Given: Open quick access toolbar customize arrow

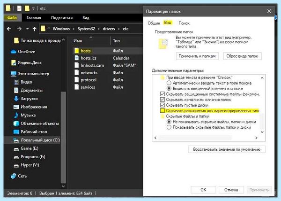Looking at the screenshot, I should [x=33, y=8].
